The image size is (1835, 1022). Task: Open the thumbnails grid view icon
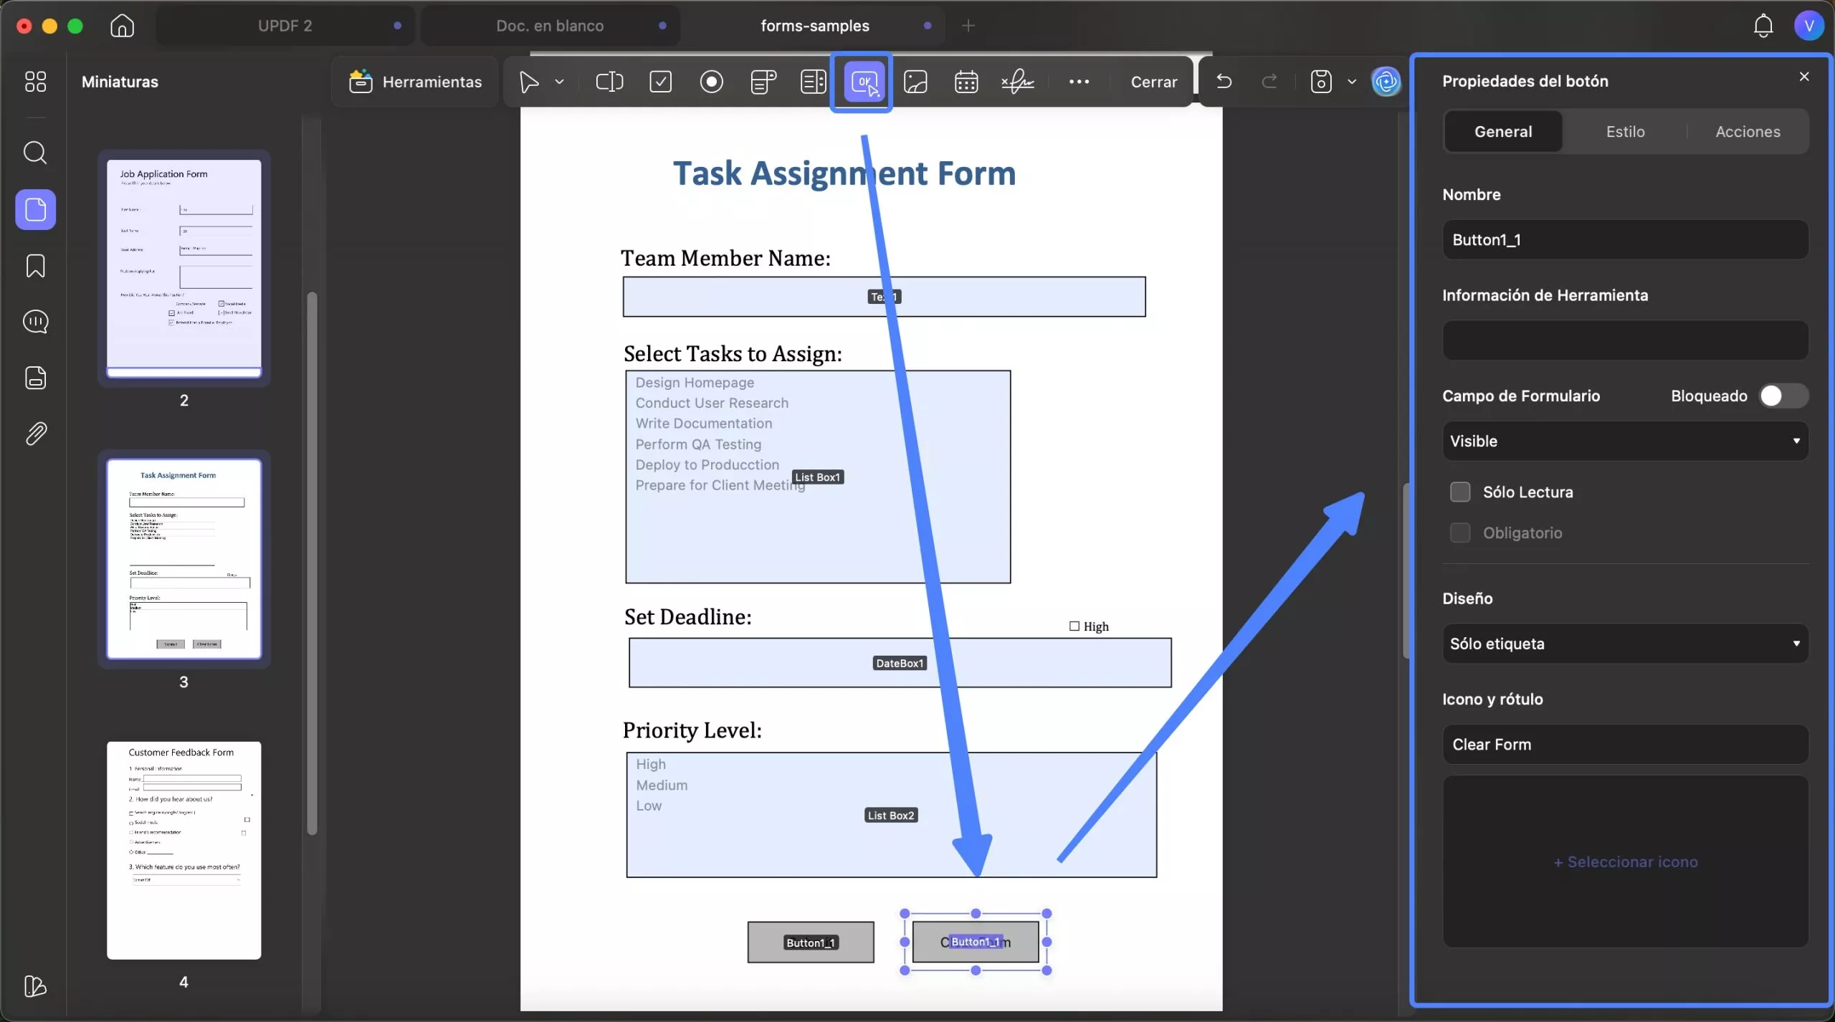[x=35, y=82]
